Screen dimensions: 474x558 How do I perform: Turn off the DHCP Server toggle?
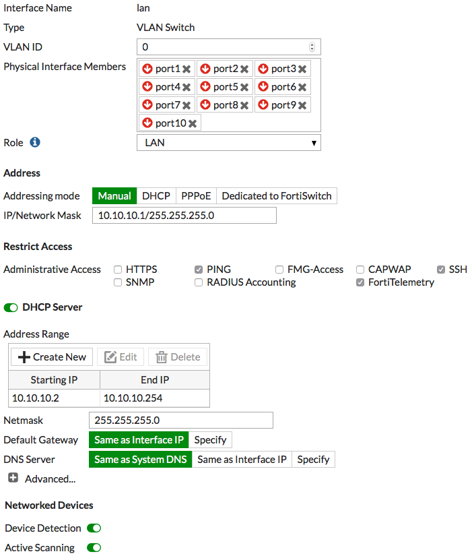11,307
